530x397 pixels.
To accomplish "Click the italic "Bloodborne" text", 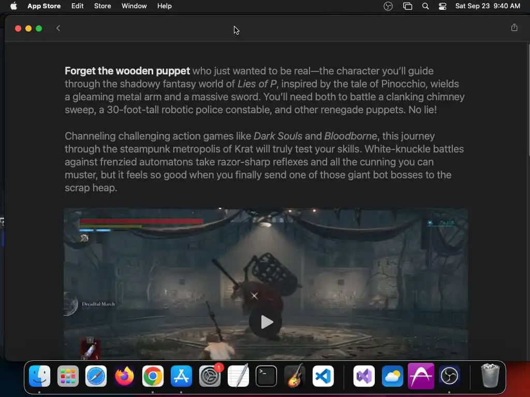I will pos(350,136).
